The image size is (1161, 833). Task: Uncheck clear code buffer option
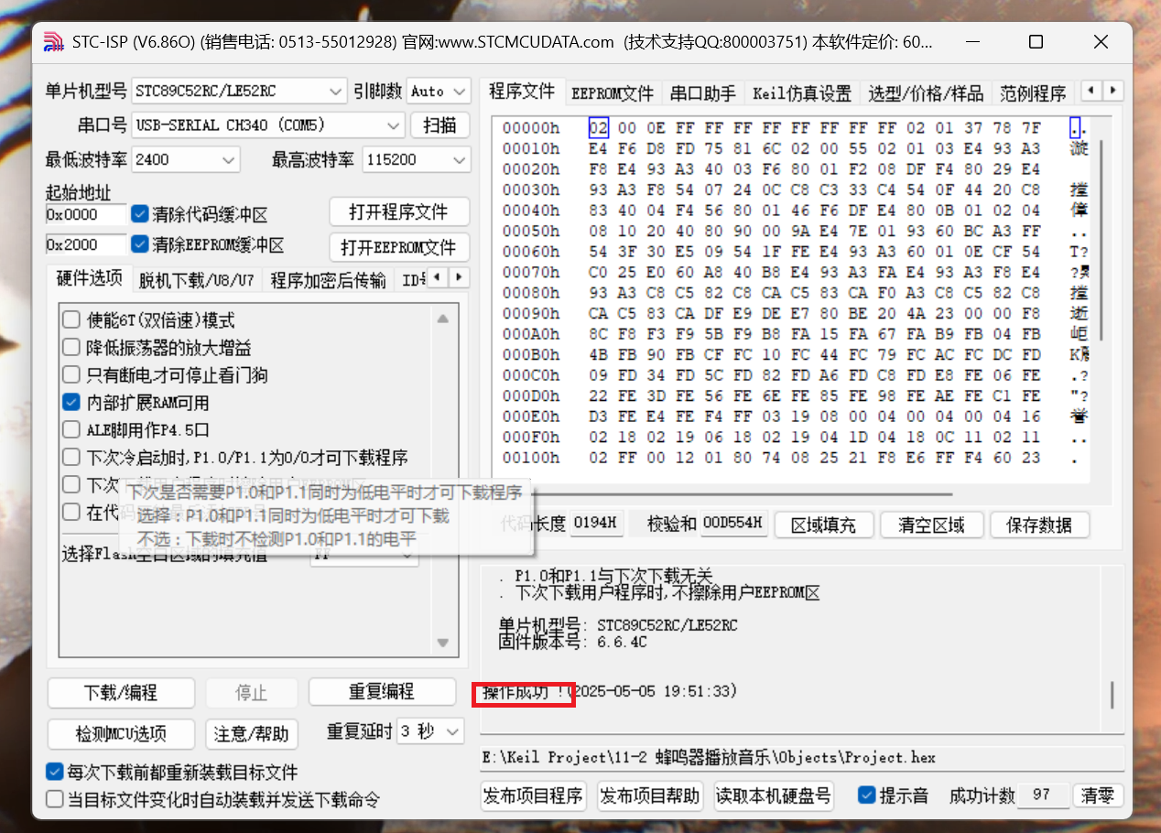click(139, 214)
